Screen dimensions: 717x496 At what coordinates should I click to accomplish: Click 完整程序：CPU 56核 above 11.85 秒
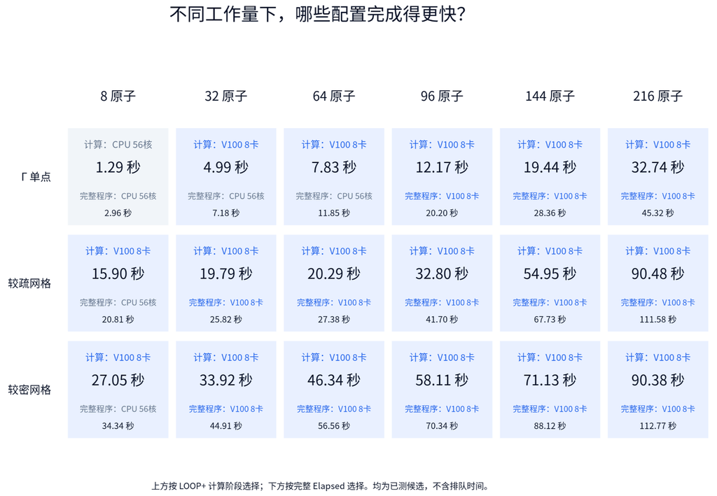(x=334, y=196)
